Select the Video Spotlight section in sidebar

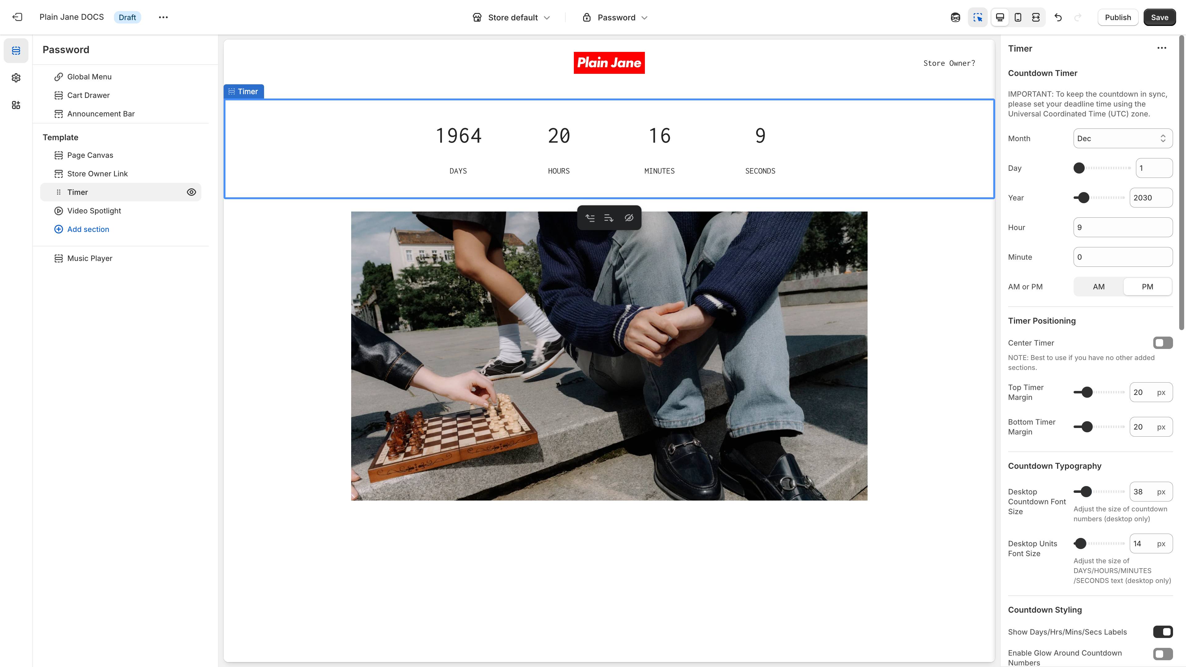94,210
